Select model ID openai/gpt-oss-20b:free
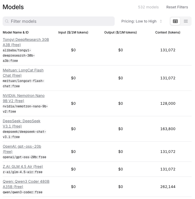Image resolution: width=195 pixels, height=199 pixels. (24, 157)
